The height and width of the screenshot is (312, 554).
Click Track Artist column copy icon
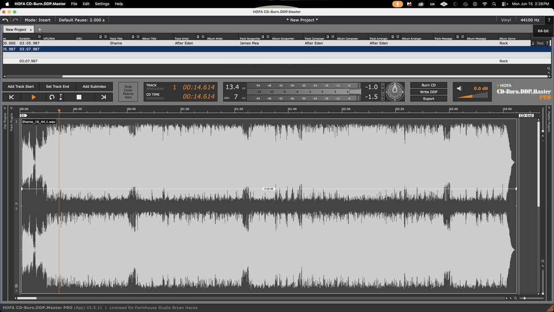coord(198,37)
